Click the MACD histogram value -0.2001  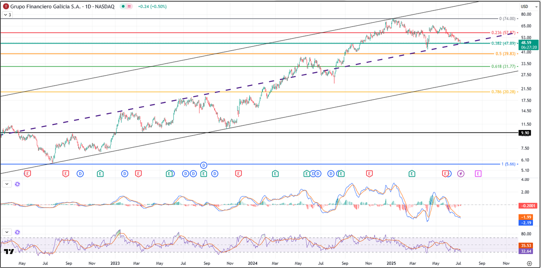point(527,206)
